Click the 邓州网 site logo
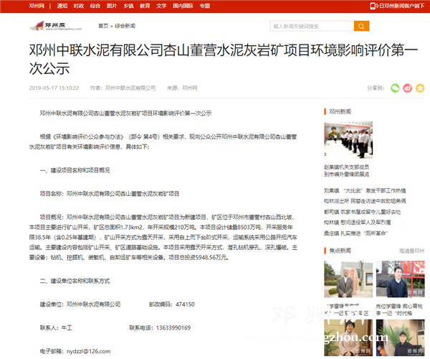This screenshot has height=359, width=430. click(56, 26)
